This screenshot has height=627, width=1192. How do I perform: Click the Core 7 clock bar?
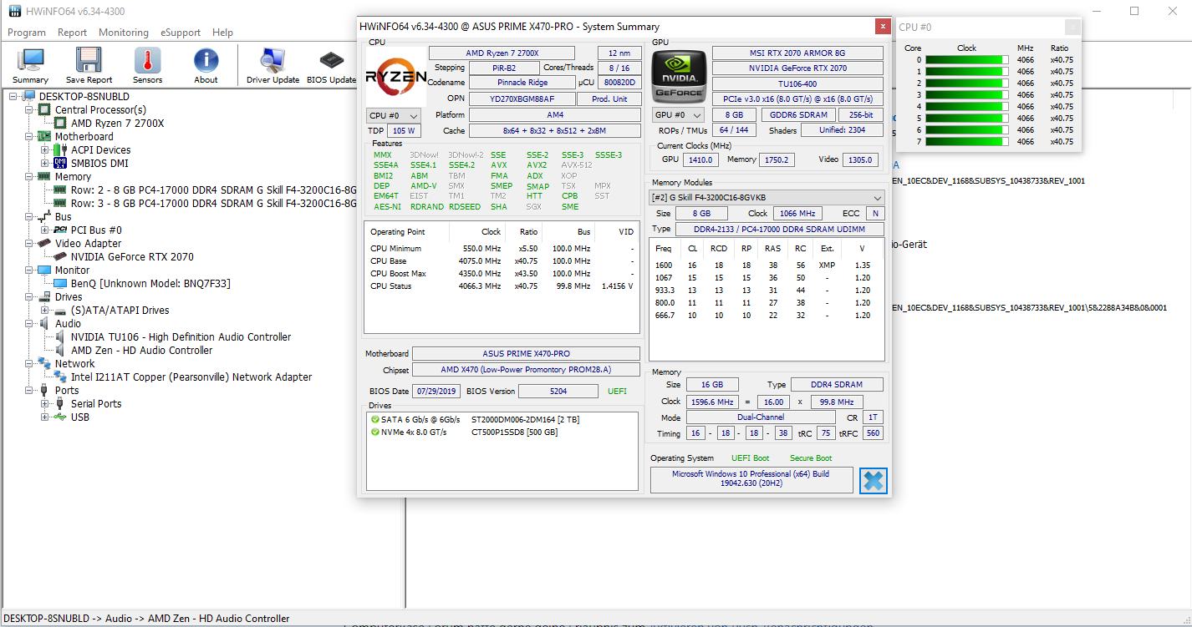(x=967, y=142)
